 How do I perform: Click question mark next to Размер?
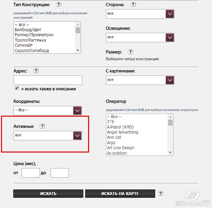click(130, 52)
